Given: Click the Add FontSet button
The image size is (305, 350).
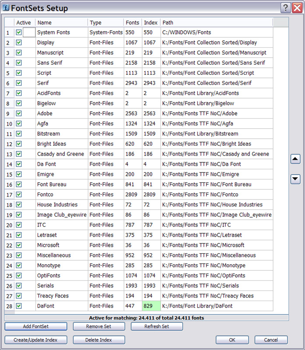Looking at the screenshot, I should [x=36, y=326].
